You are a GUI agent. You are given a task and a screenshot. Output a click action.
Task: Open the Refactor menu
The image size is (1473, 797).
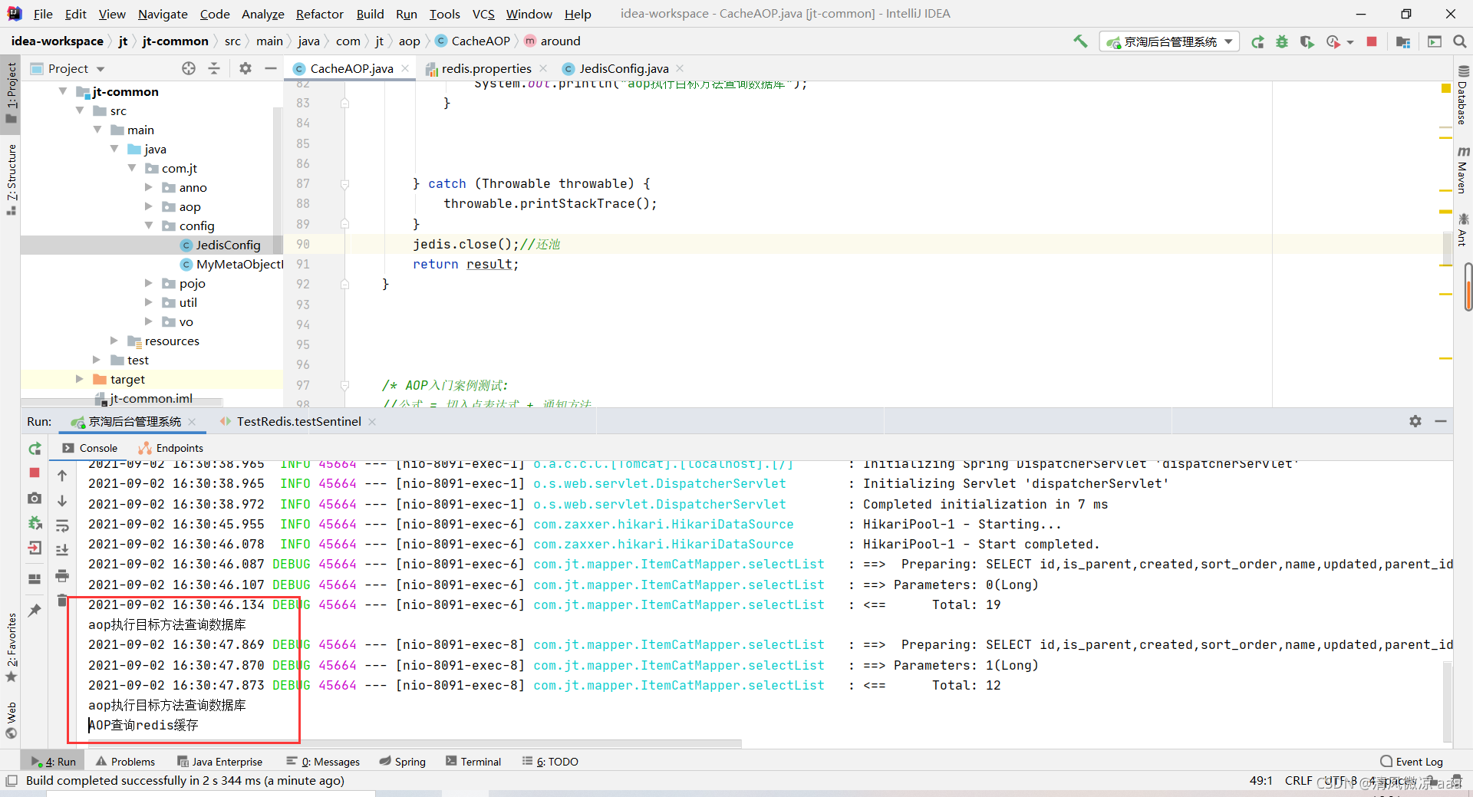(x=320, y=14)
